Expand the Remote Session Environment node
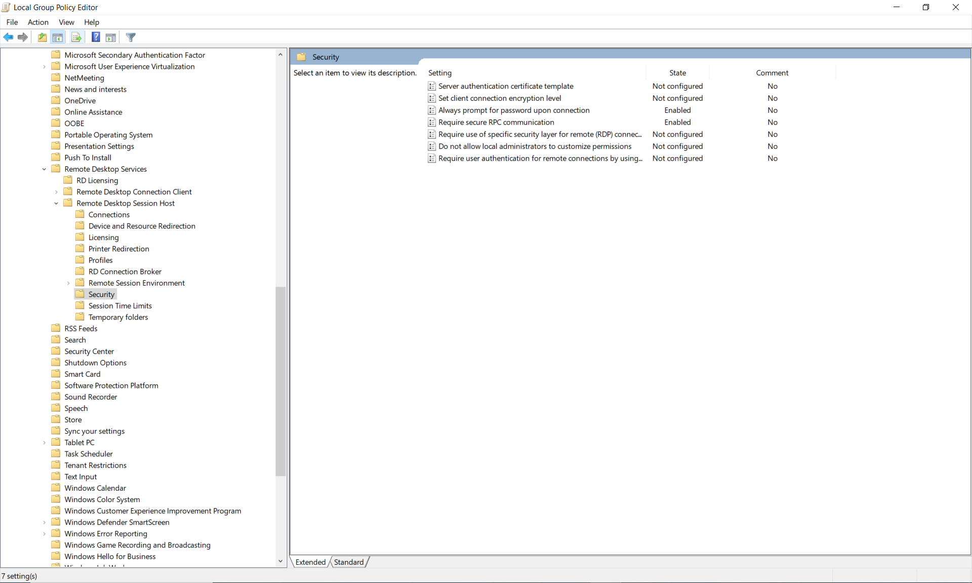This screenshot has height=583, width=972. pos(68,283)
